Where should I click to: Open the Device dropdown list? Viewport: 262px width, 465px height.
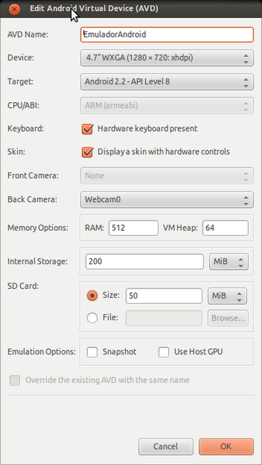[x=167, y=58]
